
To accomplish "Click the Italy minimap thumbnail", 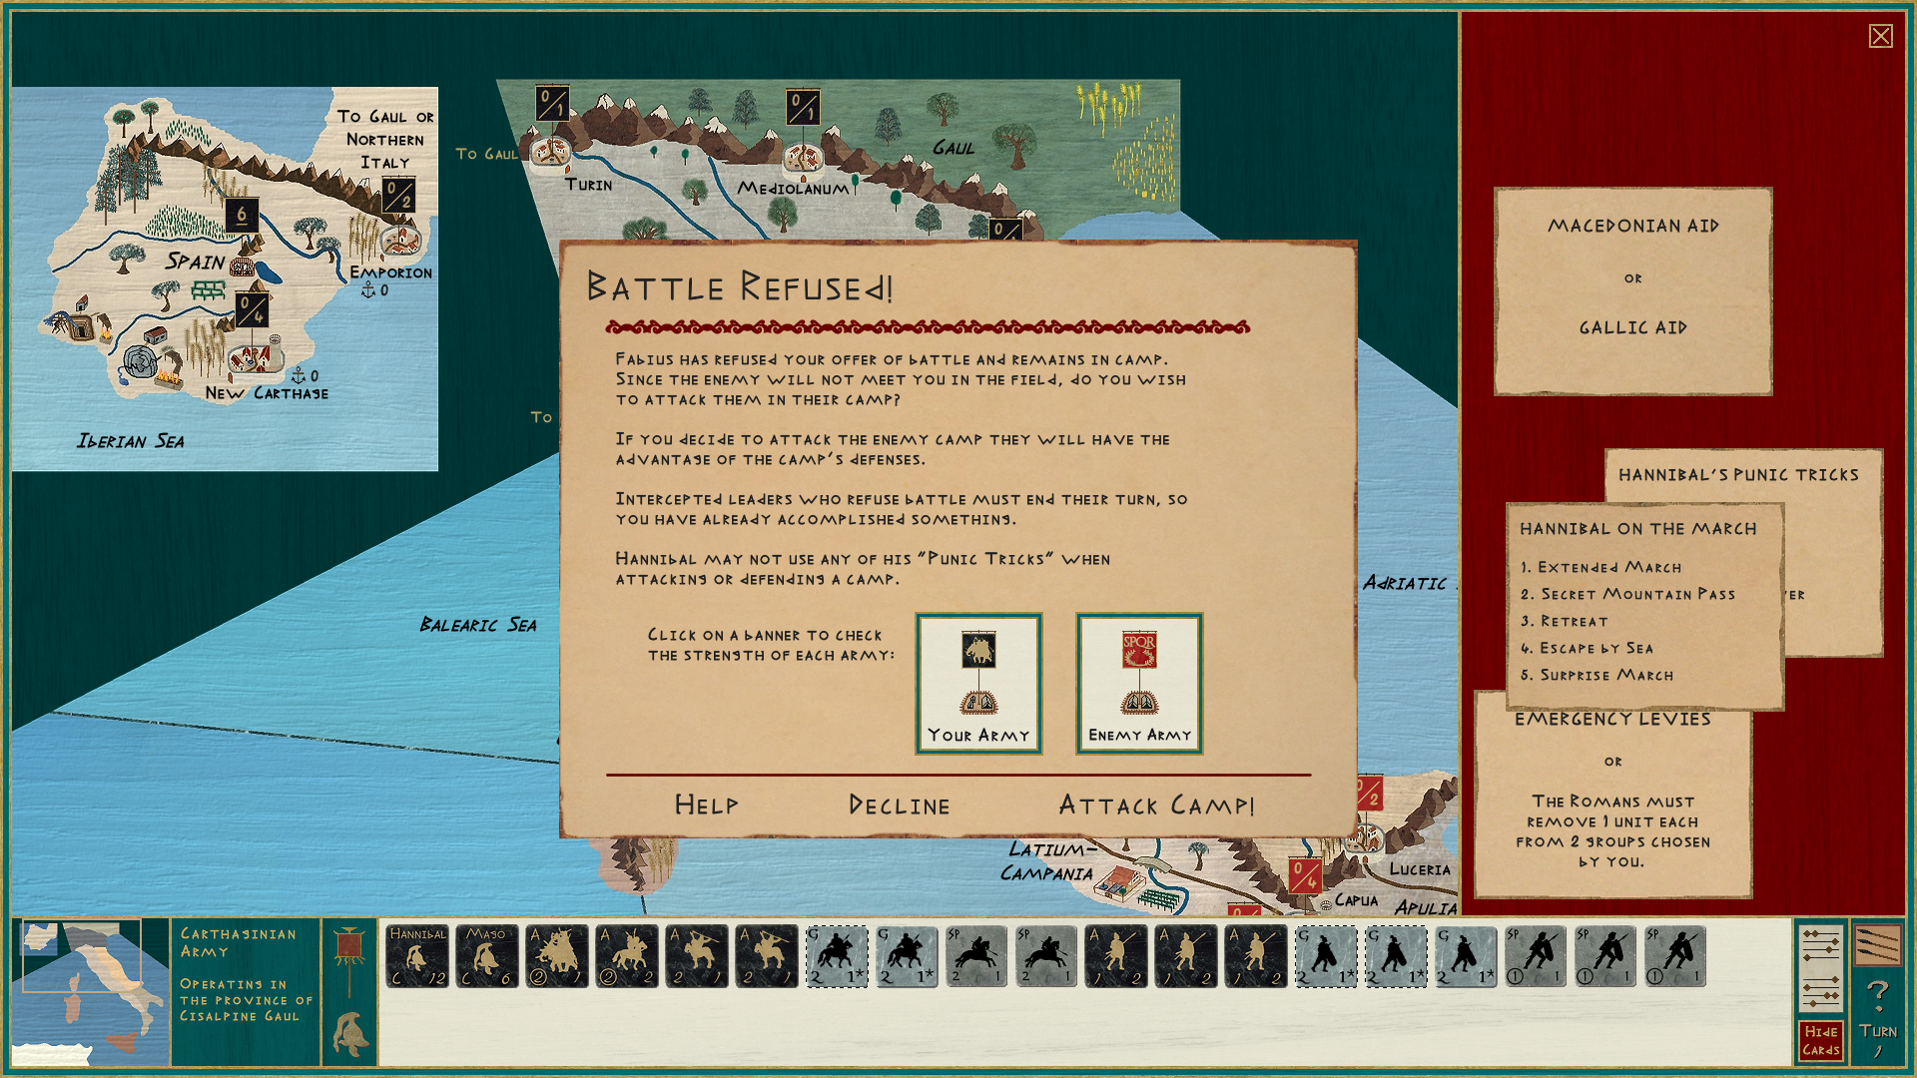I will point(90,992).
